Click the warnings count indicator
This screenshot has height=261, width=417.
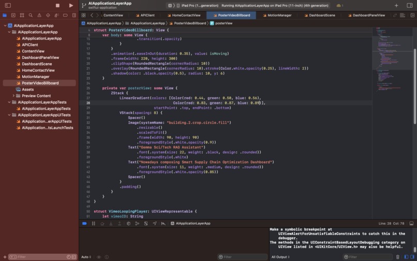coord(339,5)
